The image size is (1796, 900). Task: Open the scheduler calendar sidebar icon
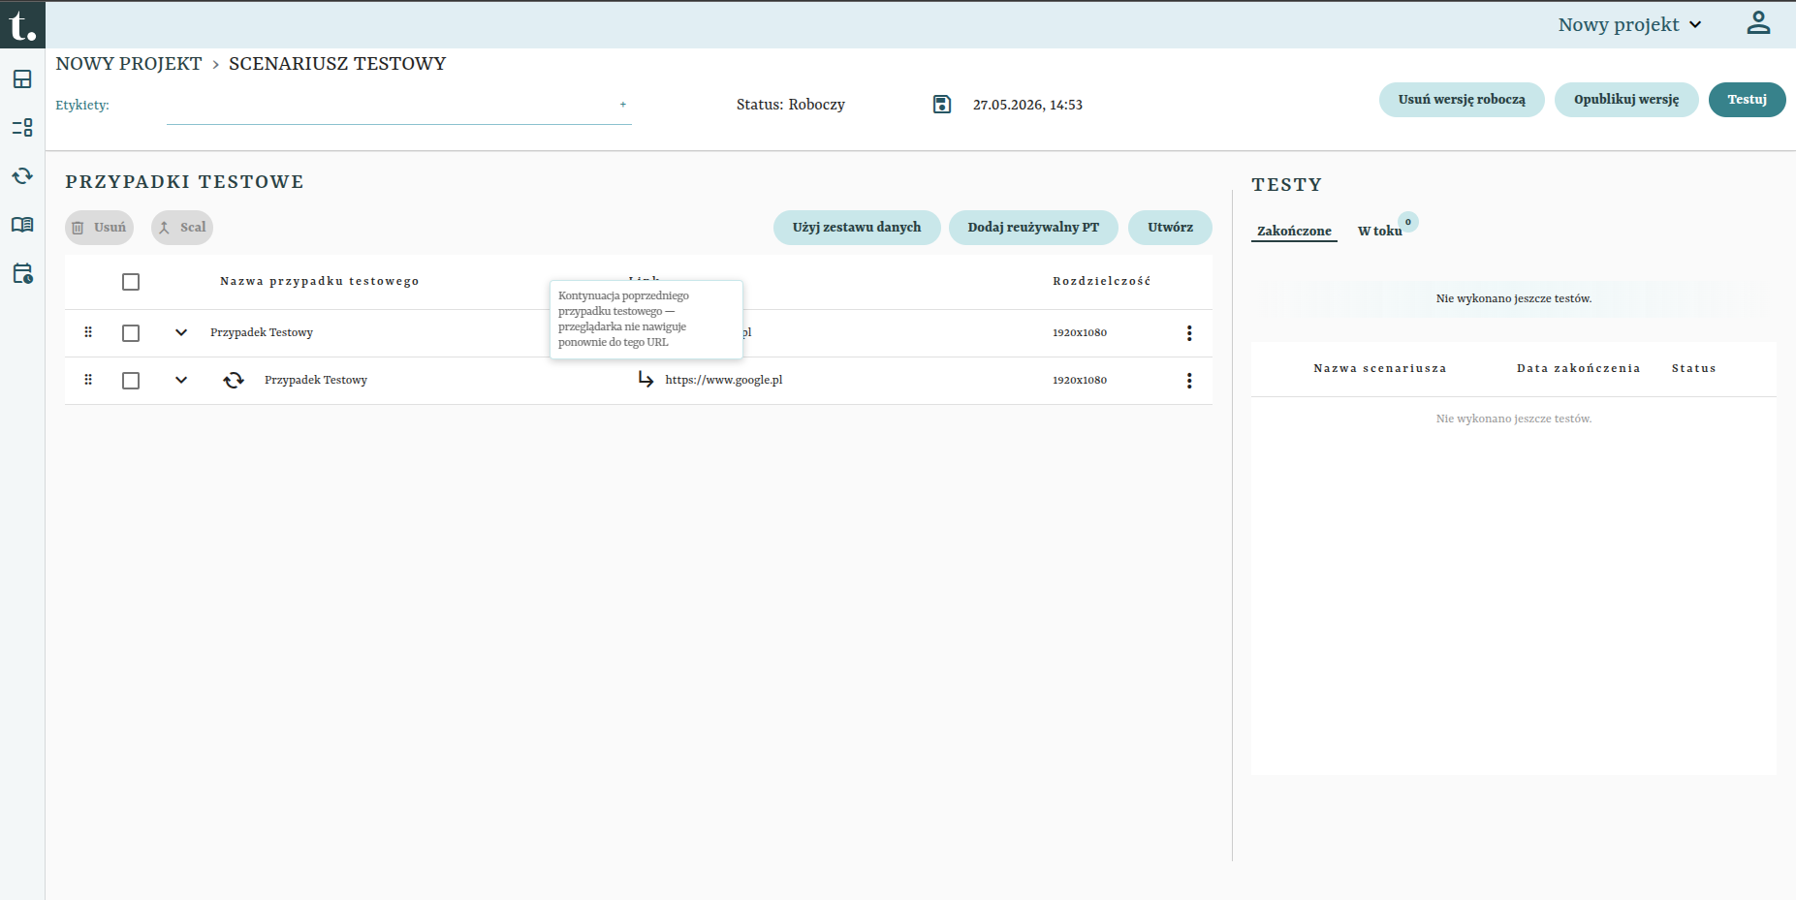pos(22,273)
